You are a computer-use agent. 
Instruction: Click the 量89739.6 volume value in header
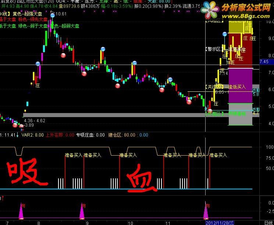coord(69,6)
